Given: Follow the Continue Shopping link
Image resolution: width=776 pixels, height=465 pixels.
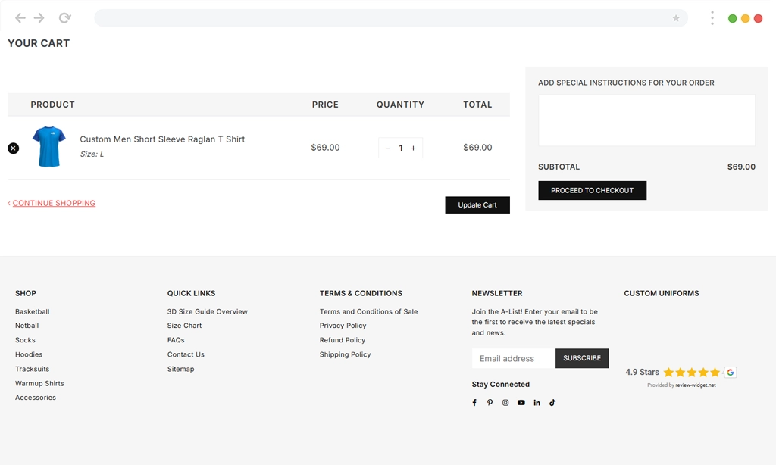Looking at the screenshot, I should (x=53, y=203).
